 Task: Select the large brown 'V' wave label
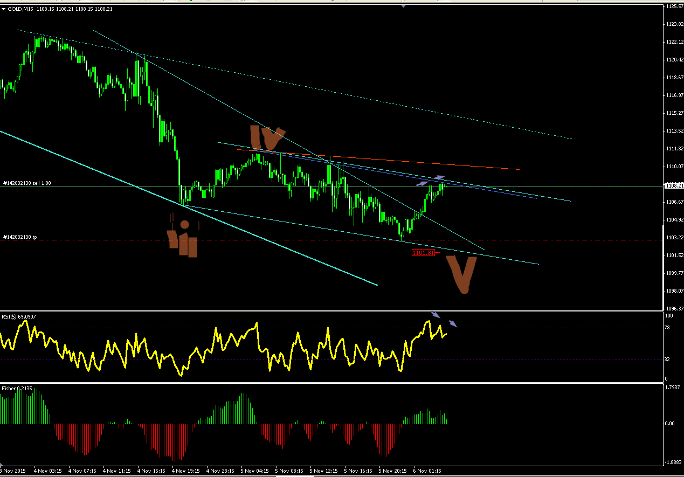[x=462, y=275]
